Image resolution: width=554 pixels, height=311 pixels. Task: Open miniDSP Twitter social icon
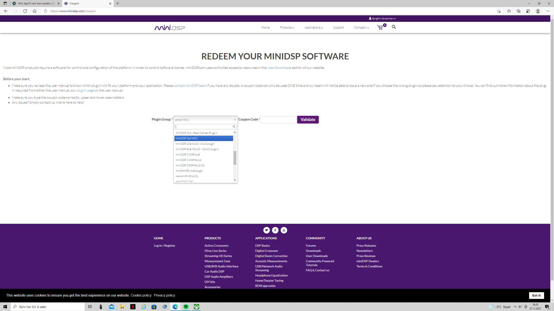pos(266,230)
